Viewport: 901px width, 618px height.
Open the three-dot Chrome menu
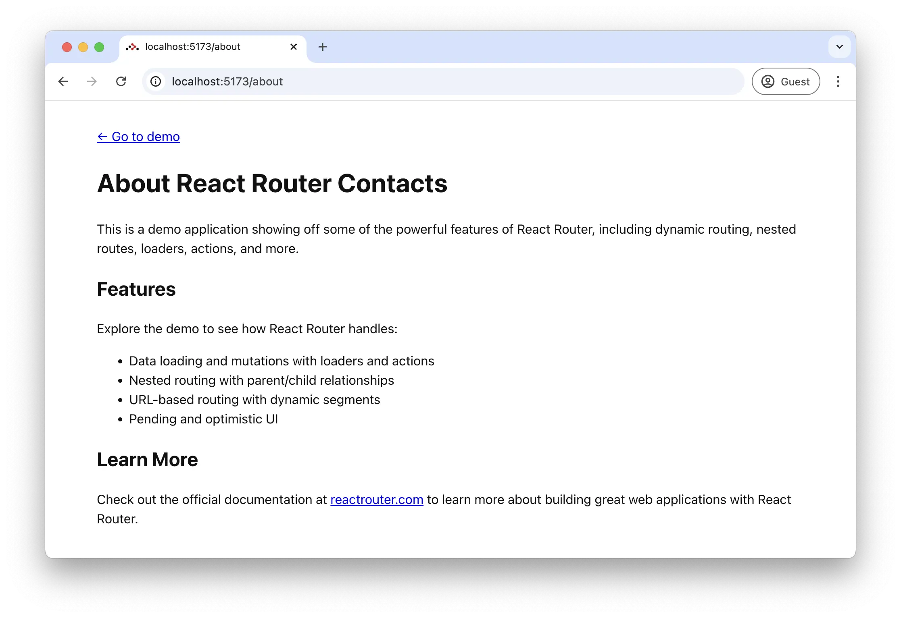(838, 81)
